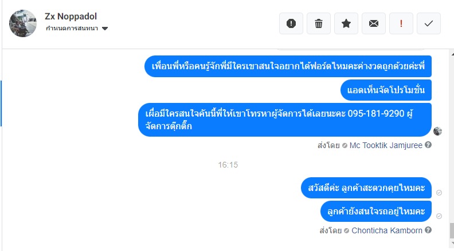Star this conversation as follow up

pyautogui.click(x=346, y=23)
